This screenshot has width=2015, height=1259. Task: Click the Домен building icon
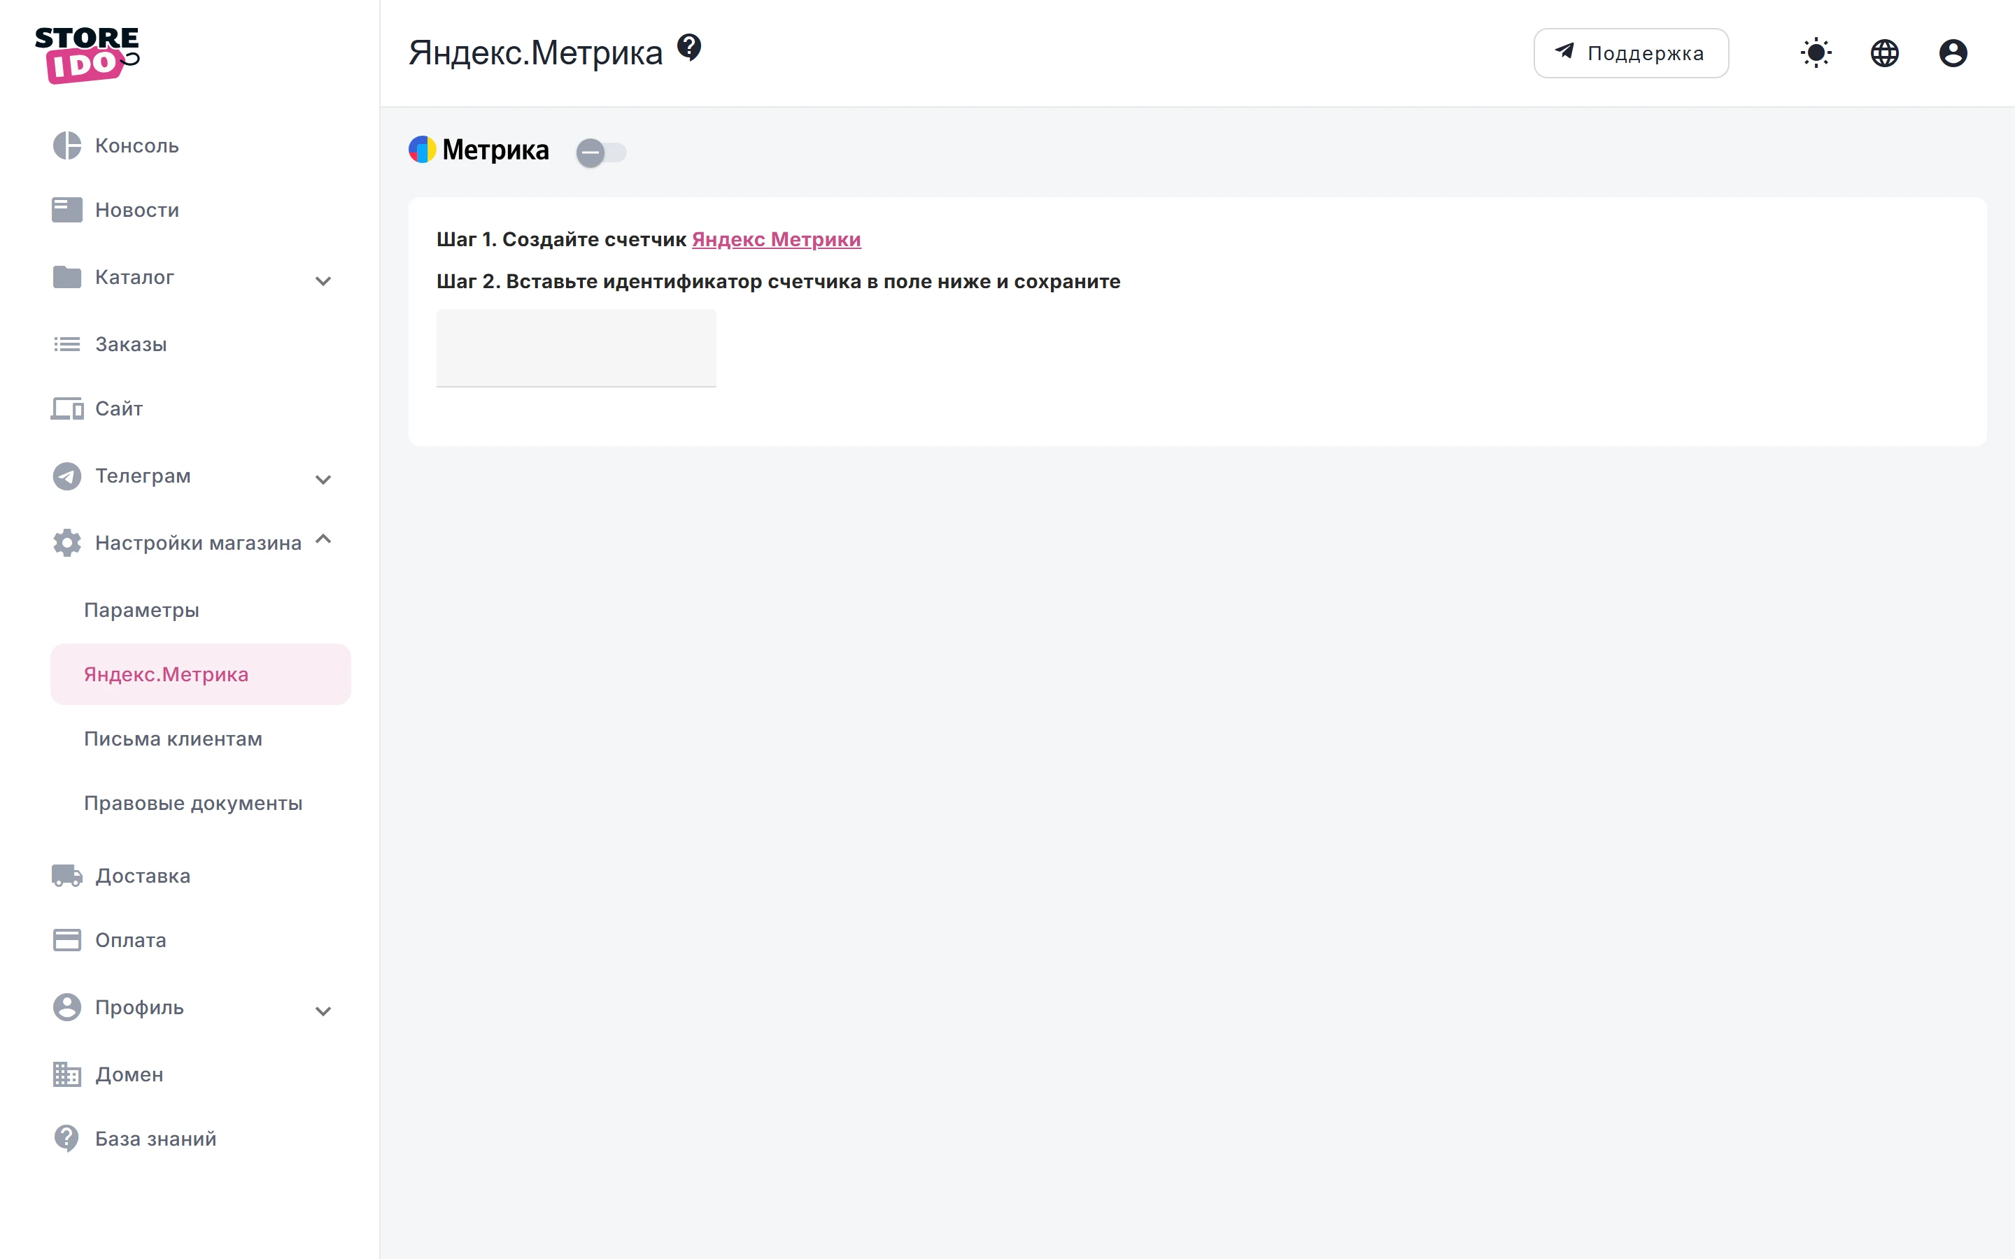click(x=66, y=1074)
